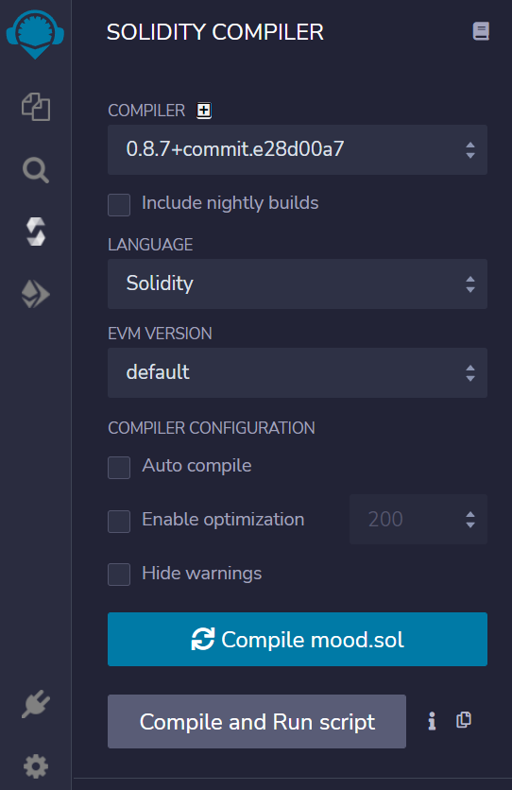The image size is (512, 790).
Task: Tick the Hide warnings checkbox
Action: [119, 575]
